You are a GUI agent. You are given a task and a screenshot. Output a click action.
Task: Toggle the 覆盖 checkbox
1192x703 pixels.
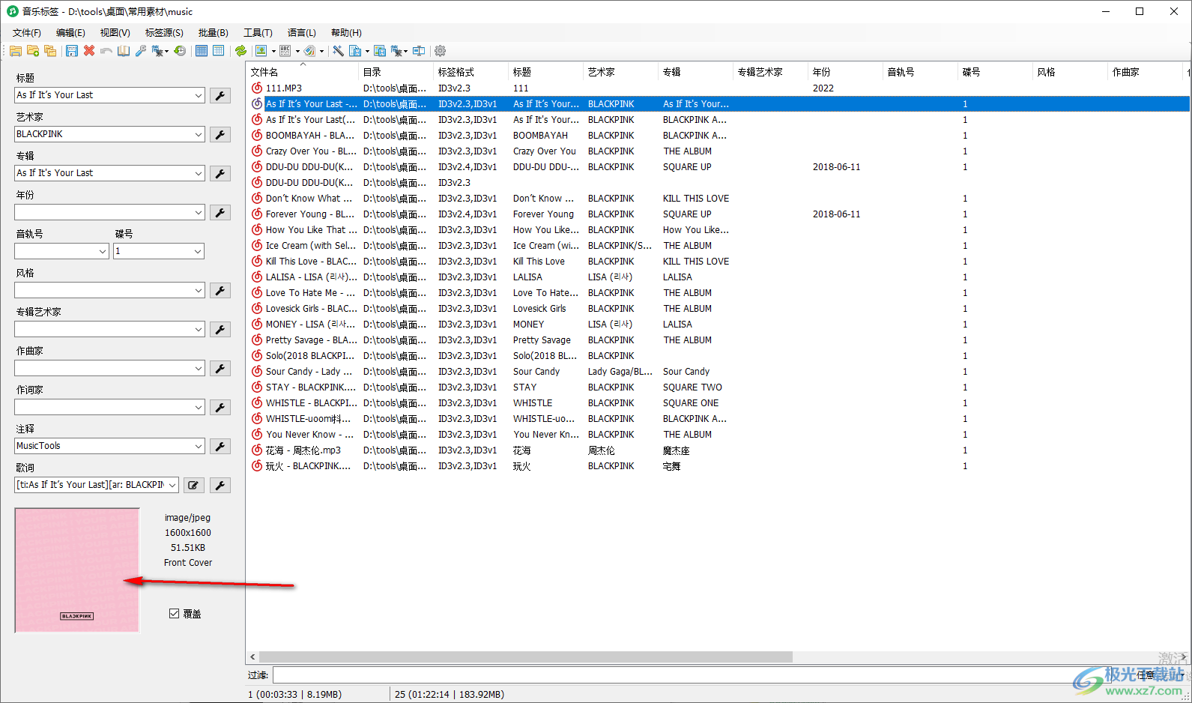174,613
